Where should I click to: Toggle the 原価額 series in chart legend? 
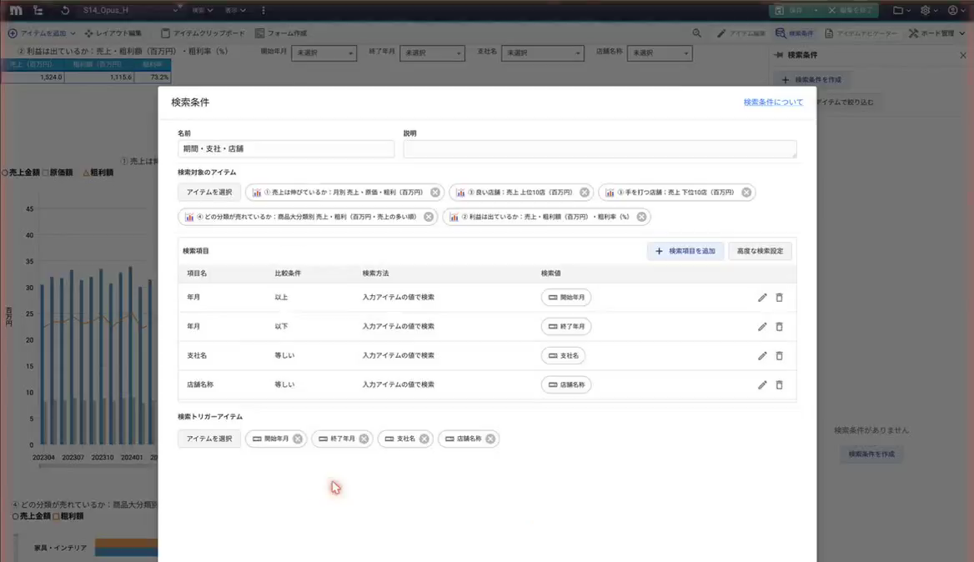tap(58, 173)
